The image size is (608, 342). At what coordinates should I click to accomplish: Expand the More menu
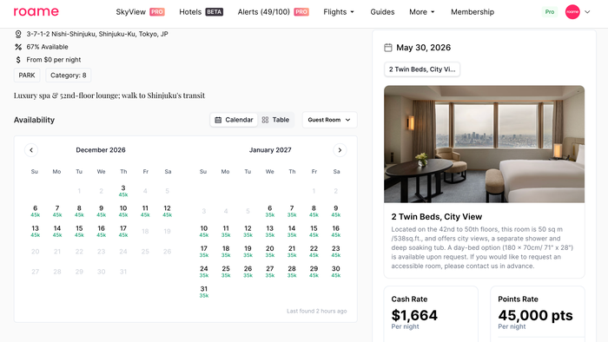click(x=422, y=12)
